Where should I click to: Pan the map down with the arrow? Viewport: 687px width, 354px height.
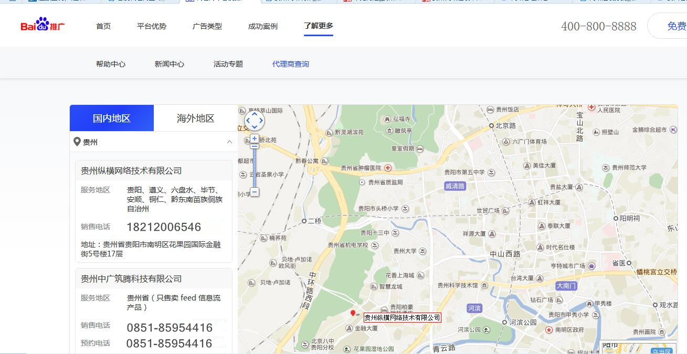(254, 128)
